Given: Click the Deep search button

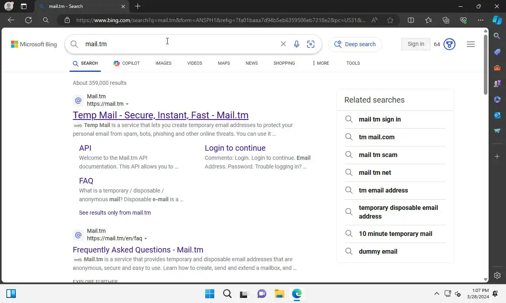Looking at the screenshot, I should [355, 44].
